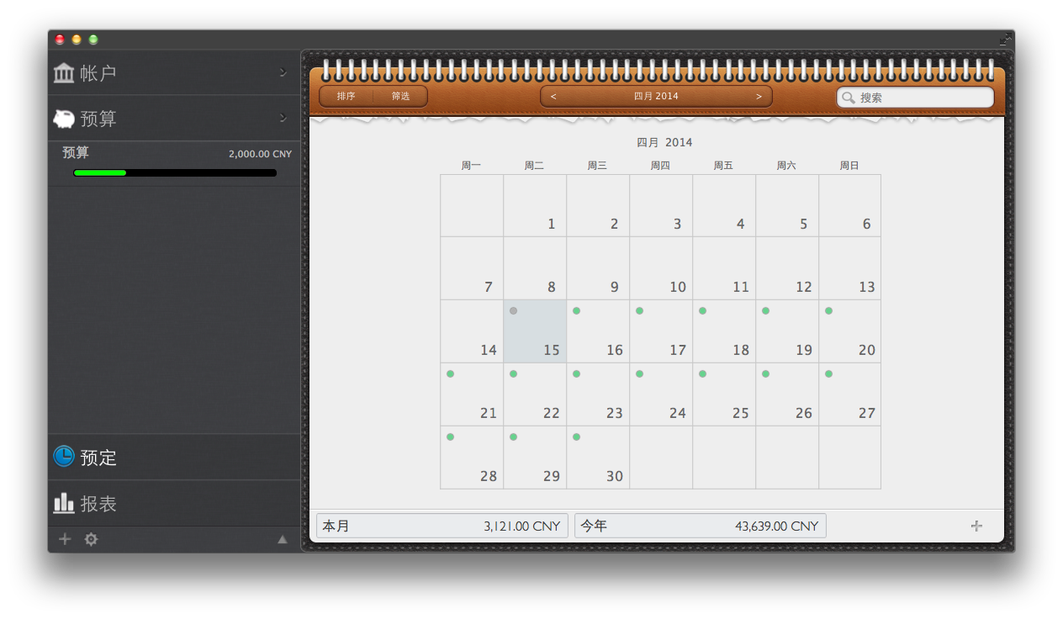The width and height of the screenshot is (1063, 619).
Task: Click the green dot on day 16
Action: pyautogui.click(x=576, y=311)
